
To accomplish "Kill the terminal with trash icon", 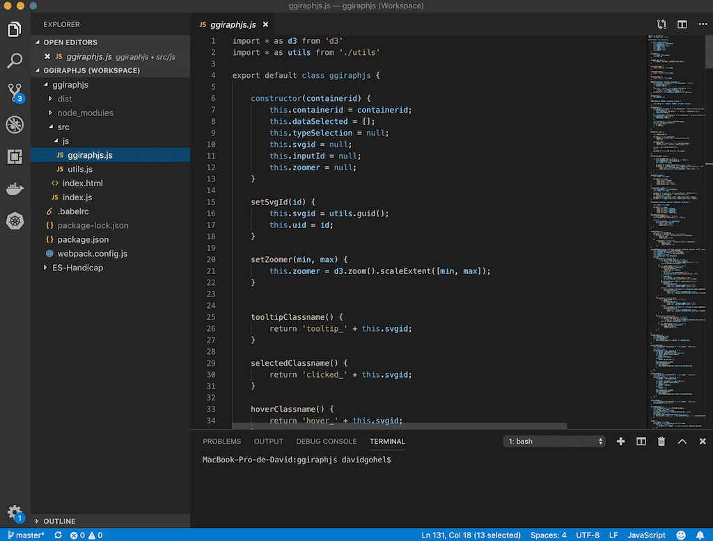I will (x=661, y=441).
